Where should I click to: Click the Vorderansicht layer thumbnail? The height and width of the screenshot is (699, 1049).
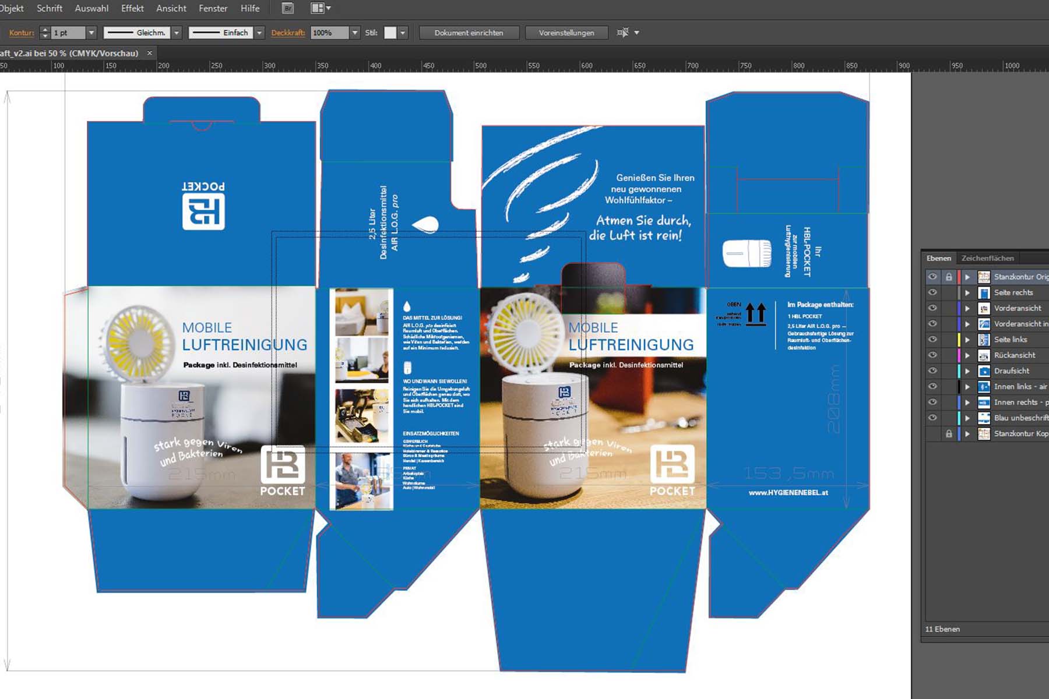pos(984,308)
